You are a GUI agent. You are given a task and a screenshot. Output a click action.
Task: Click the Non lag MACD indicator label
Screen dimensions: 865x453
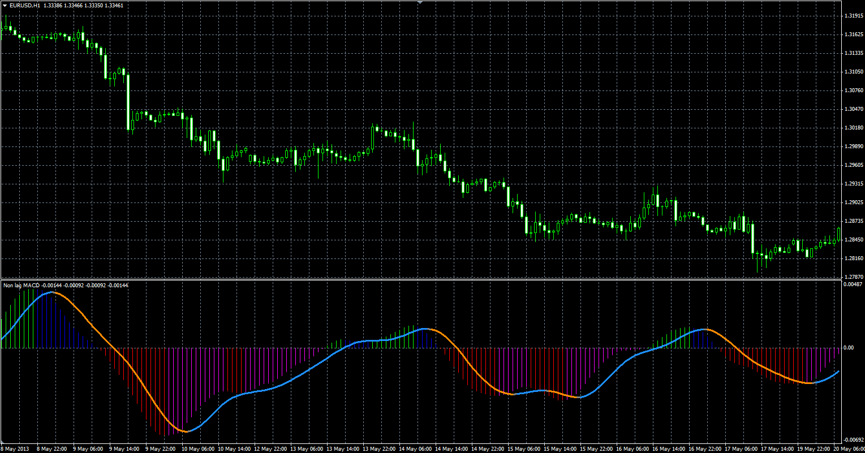(21, 285)
